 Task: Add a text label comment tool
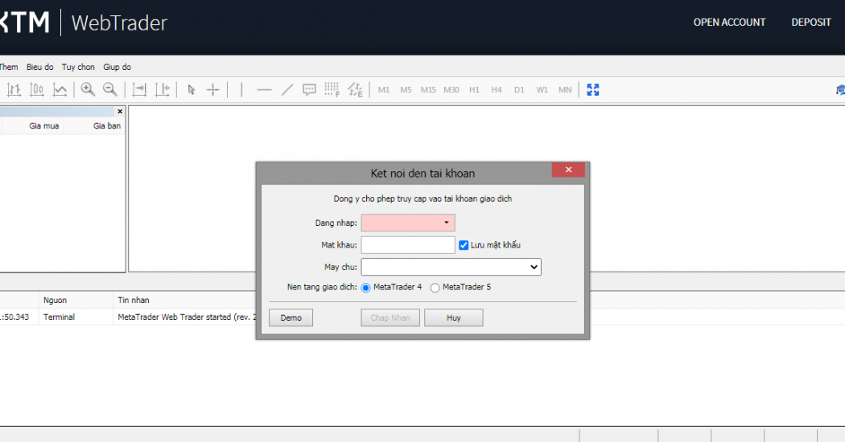coord(309,90)
